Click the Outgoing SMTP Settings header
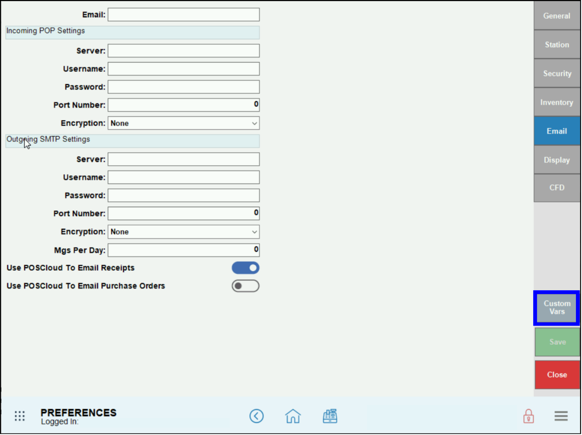Viewport: 582px width, 435px height. tap(132, 141)
